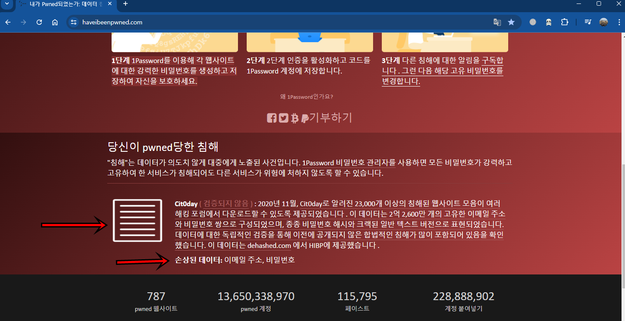Open a new browser tab
The height and width of the screenshot is (321, 625).
[126, 4]
